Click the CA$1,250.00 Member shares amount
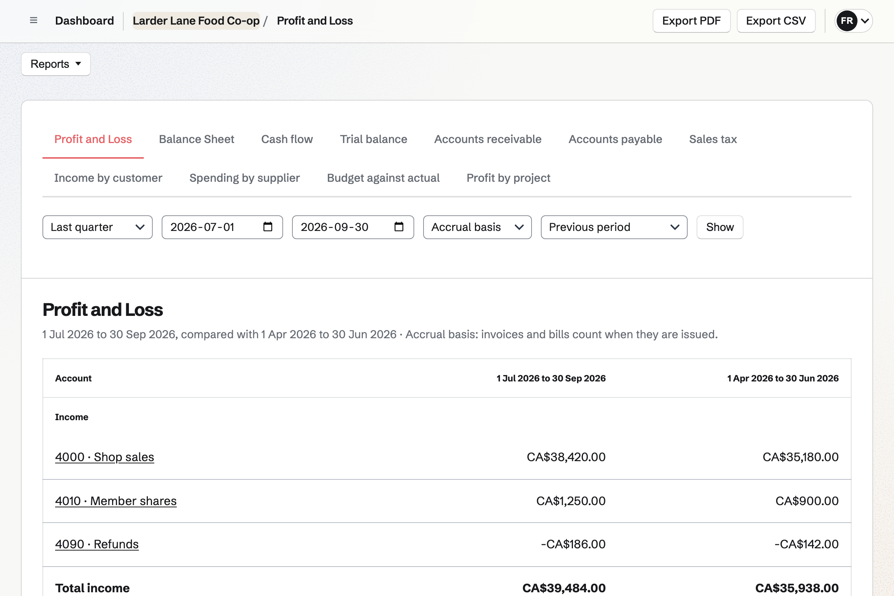This screenshot has width=894, height=596. 571,501
